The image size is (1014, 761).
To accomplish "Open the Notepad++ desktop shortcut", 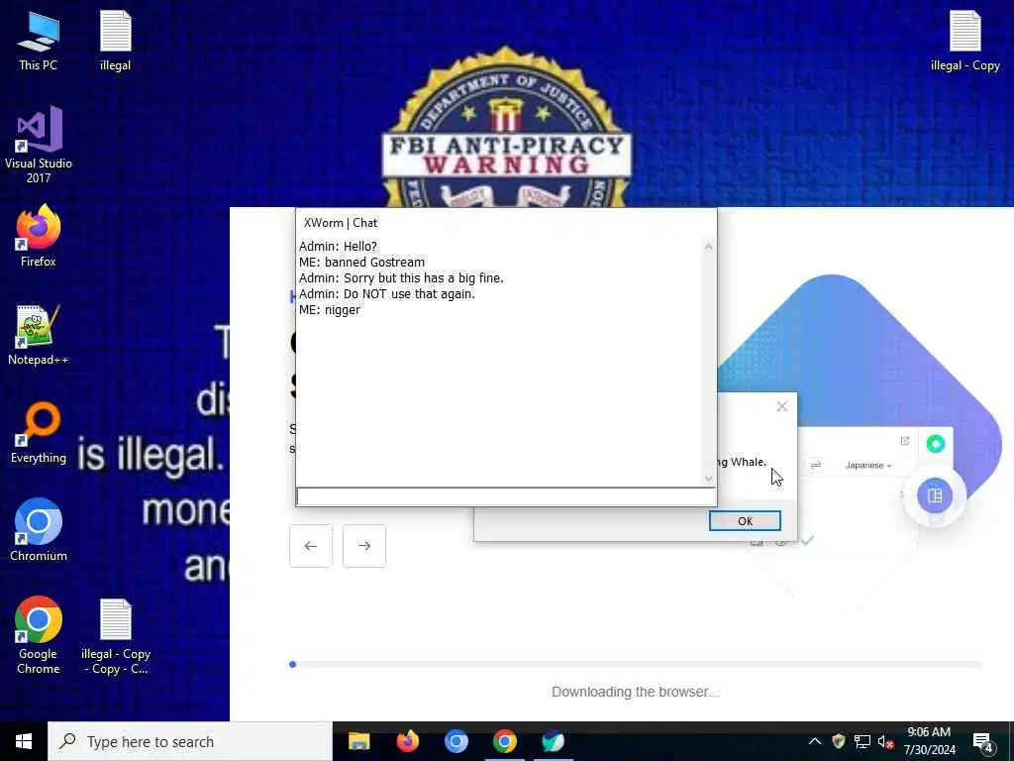I will [39, 335].
